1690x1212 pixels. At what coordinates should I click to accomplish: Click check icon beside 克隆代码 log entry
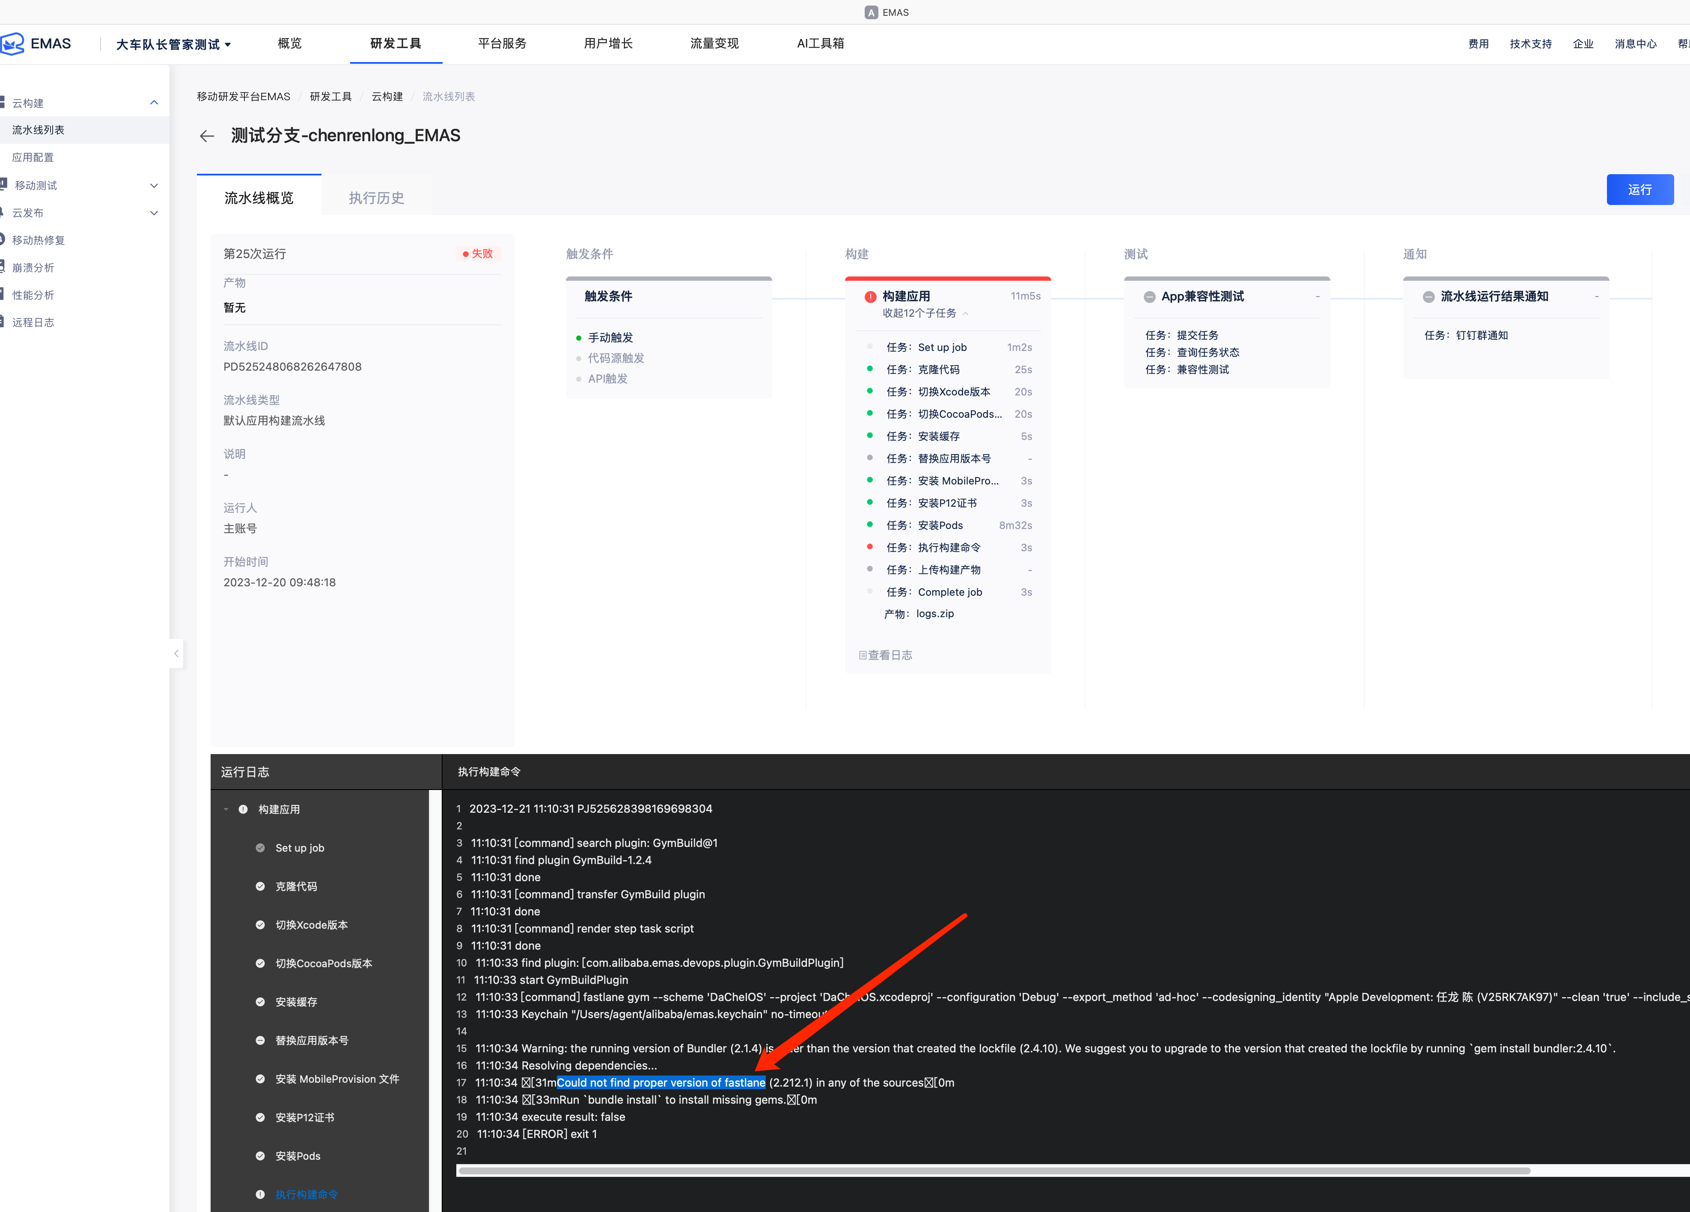260,886
